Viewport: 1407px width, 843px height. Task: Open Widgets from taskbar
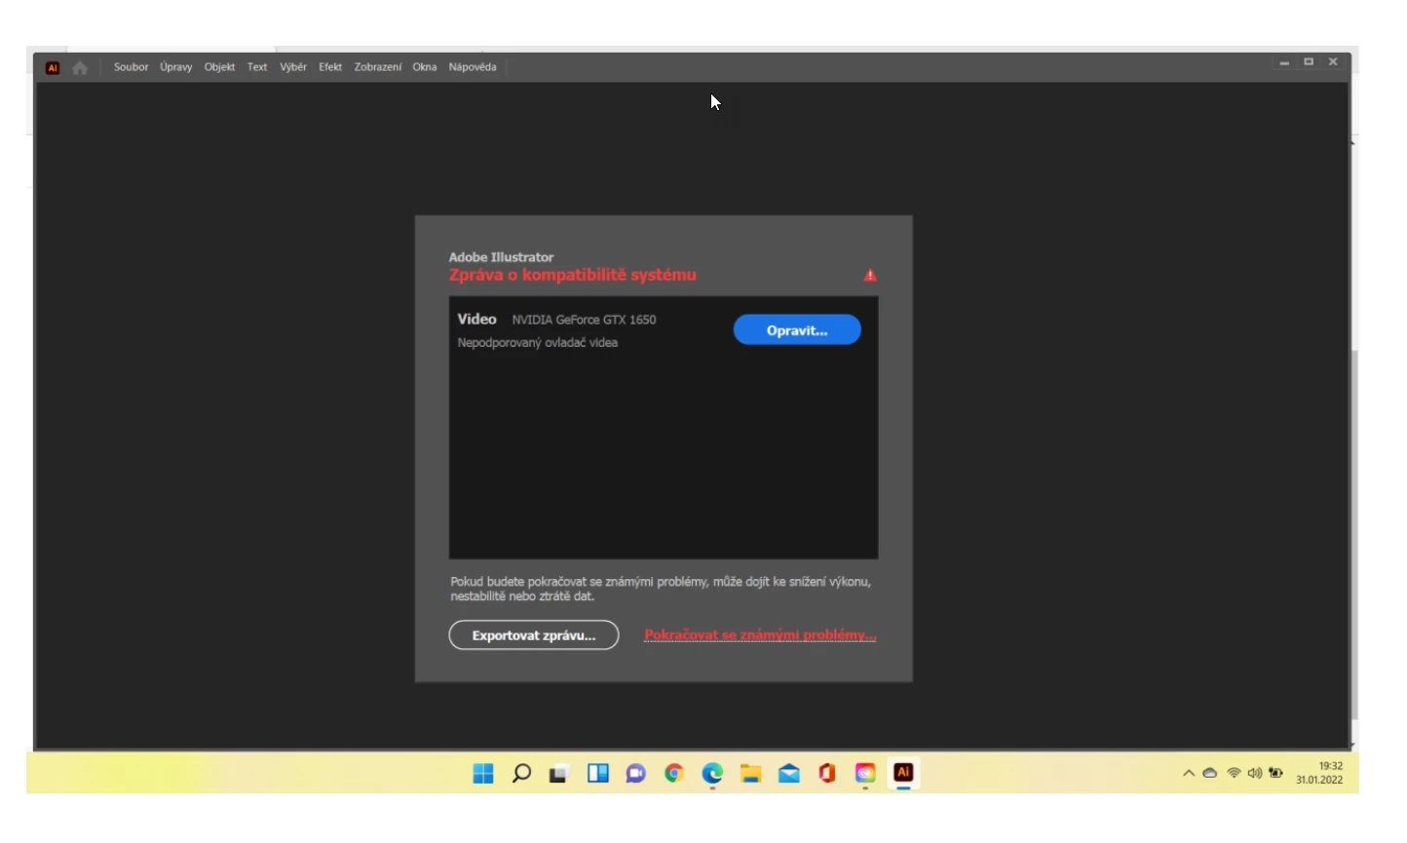pos(597,774)
